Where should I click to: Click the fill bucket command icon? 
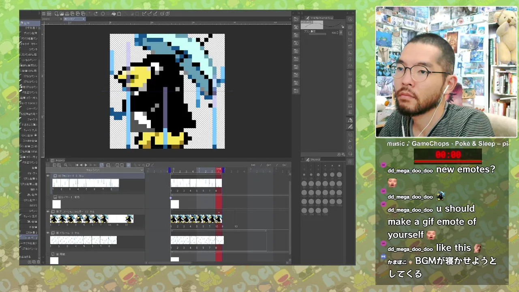(114, 14)
